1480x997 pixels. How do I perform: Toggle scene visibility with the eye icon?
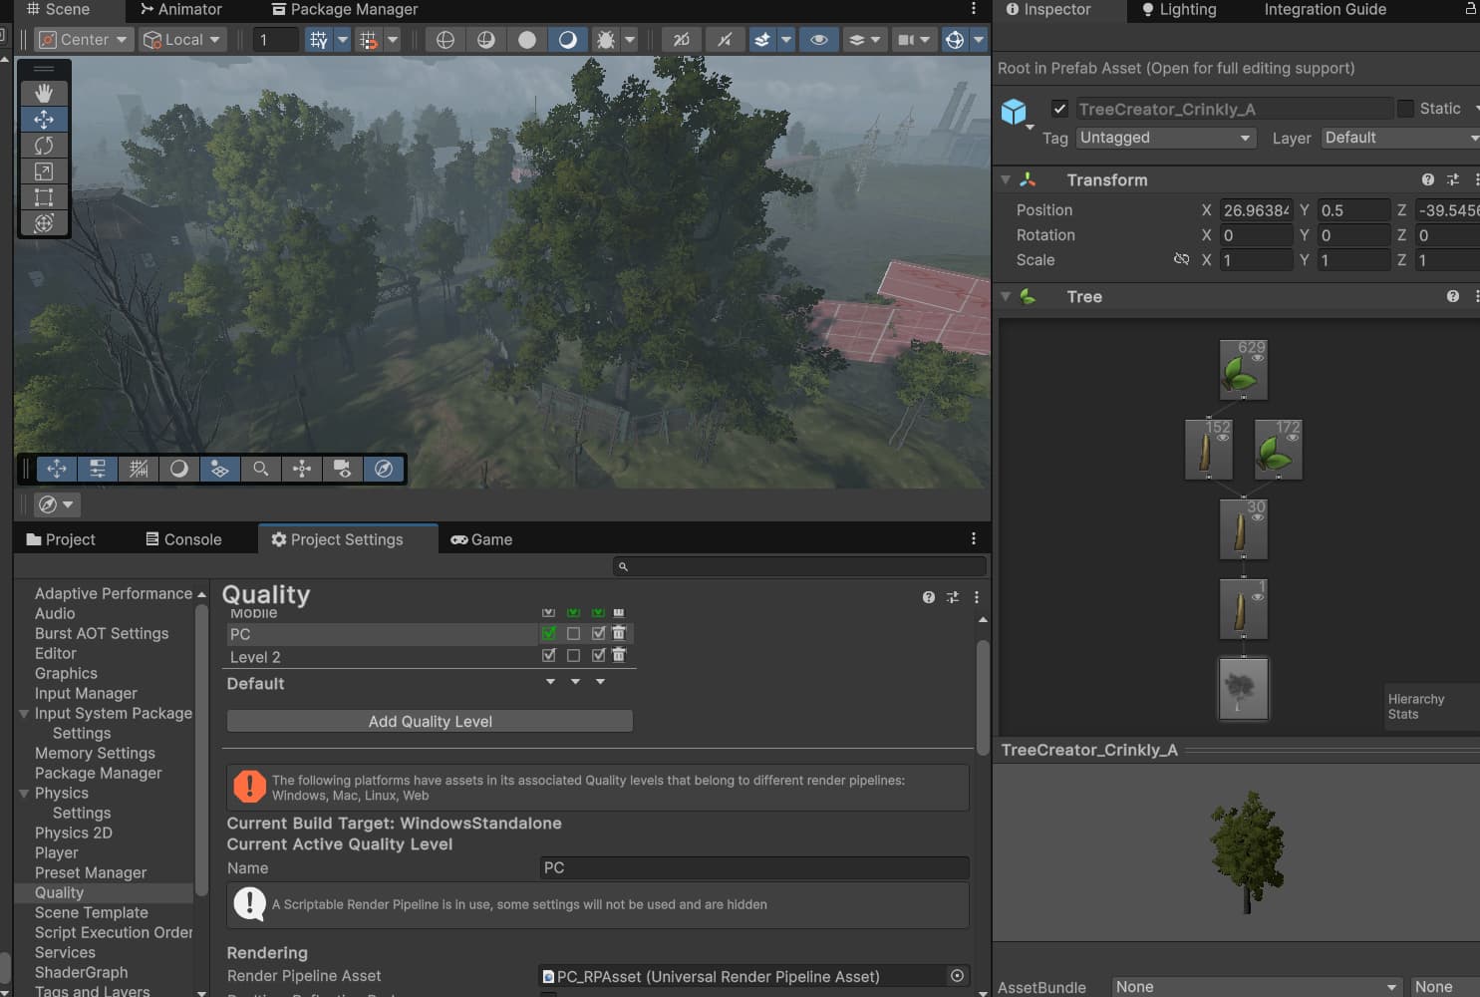point(819,39)
